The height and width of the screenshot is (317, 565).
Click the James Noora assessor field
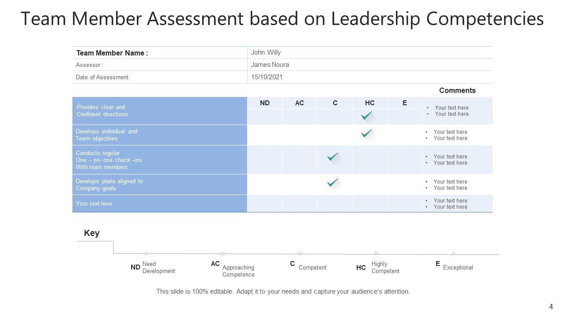click(270, 65)
